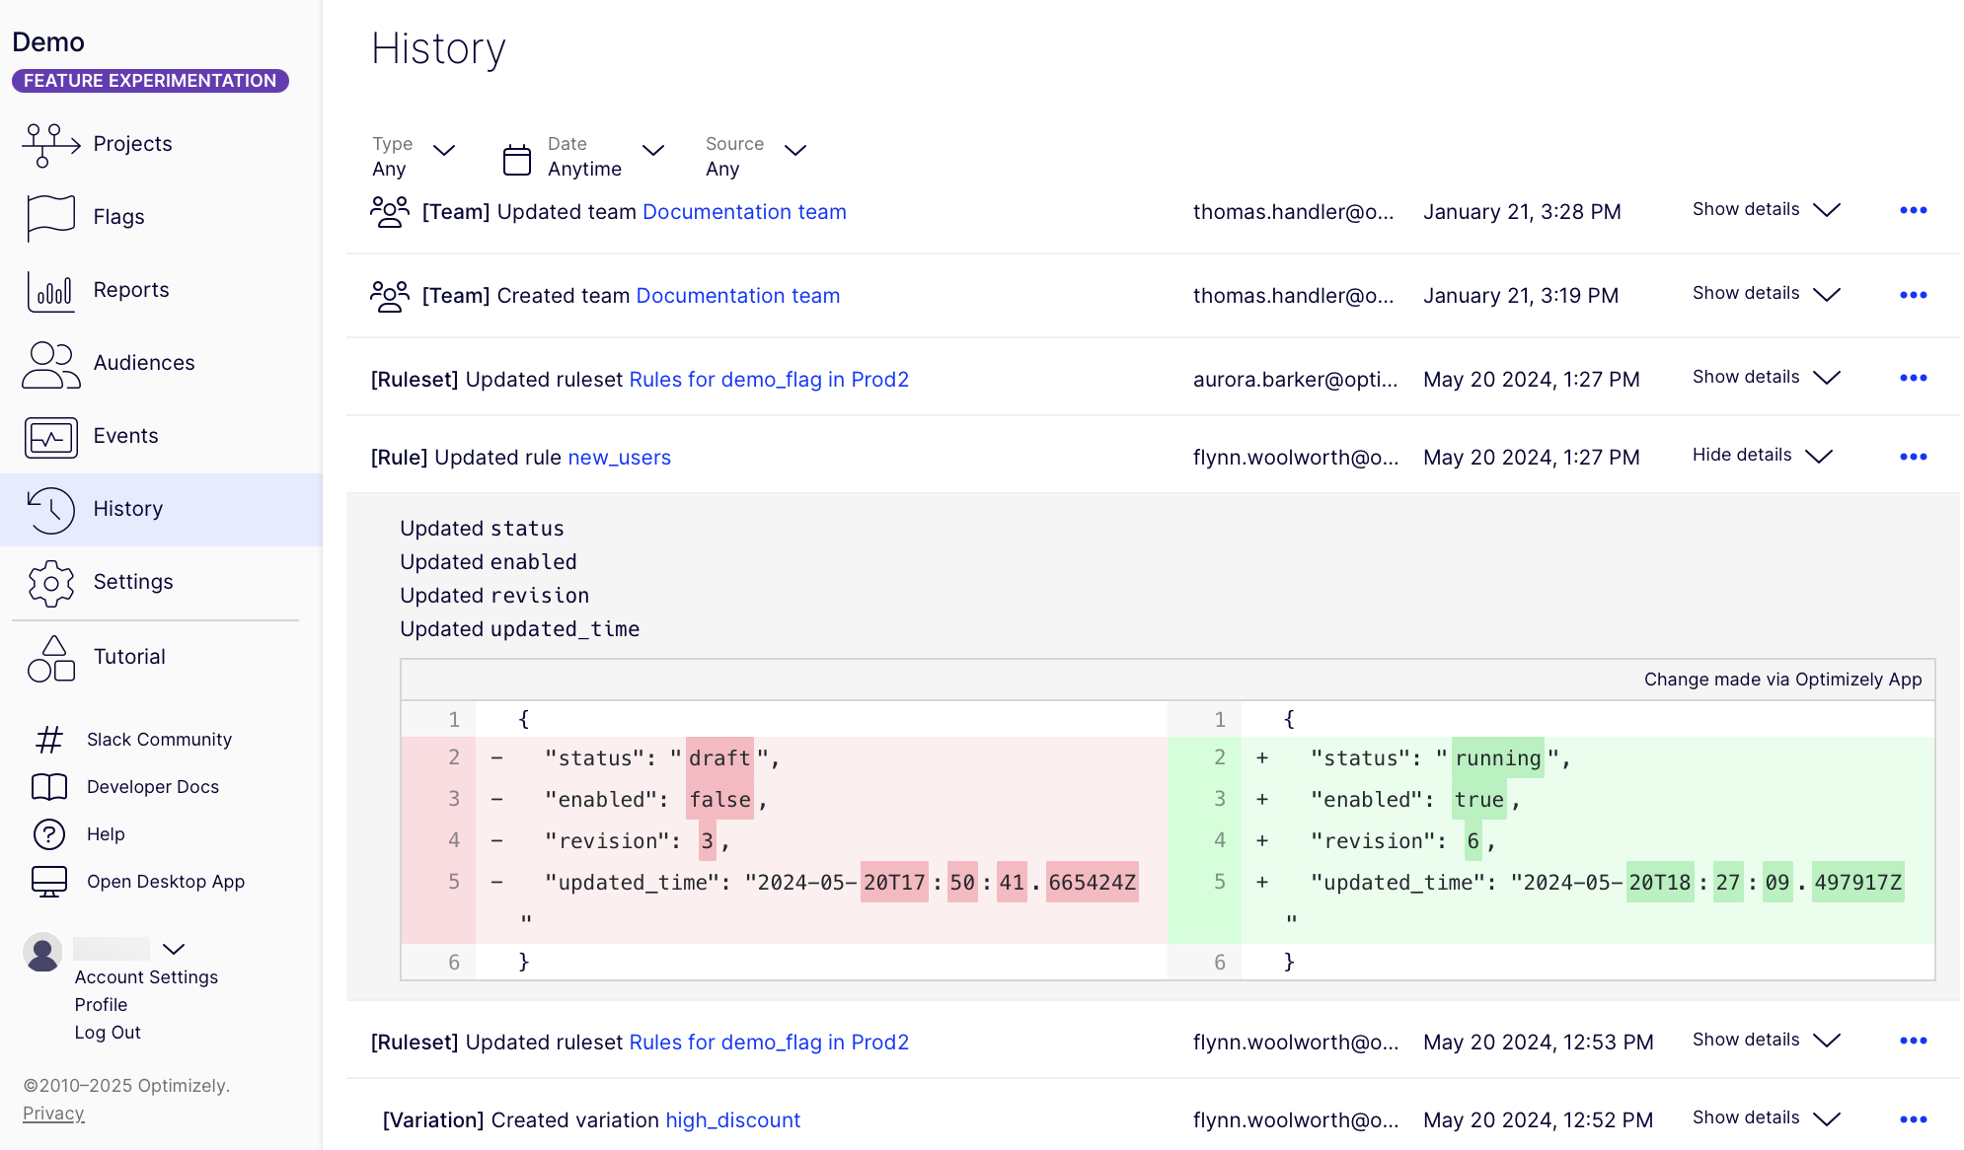Viewport: 1964px width, 1150px height.
Task: Click the Tutorial shapes icon
Action: coord(50,658)
